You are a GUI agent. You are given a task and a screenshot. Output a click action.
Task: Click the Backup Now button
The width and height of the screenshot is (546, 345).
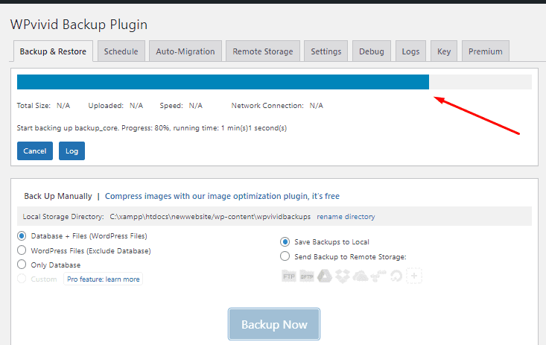pyautogui.click(x=274, y=324)
